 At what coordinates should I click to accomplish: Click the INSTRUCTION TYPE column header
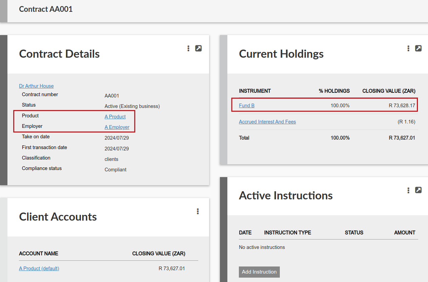click(288, 233)
